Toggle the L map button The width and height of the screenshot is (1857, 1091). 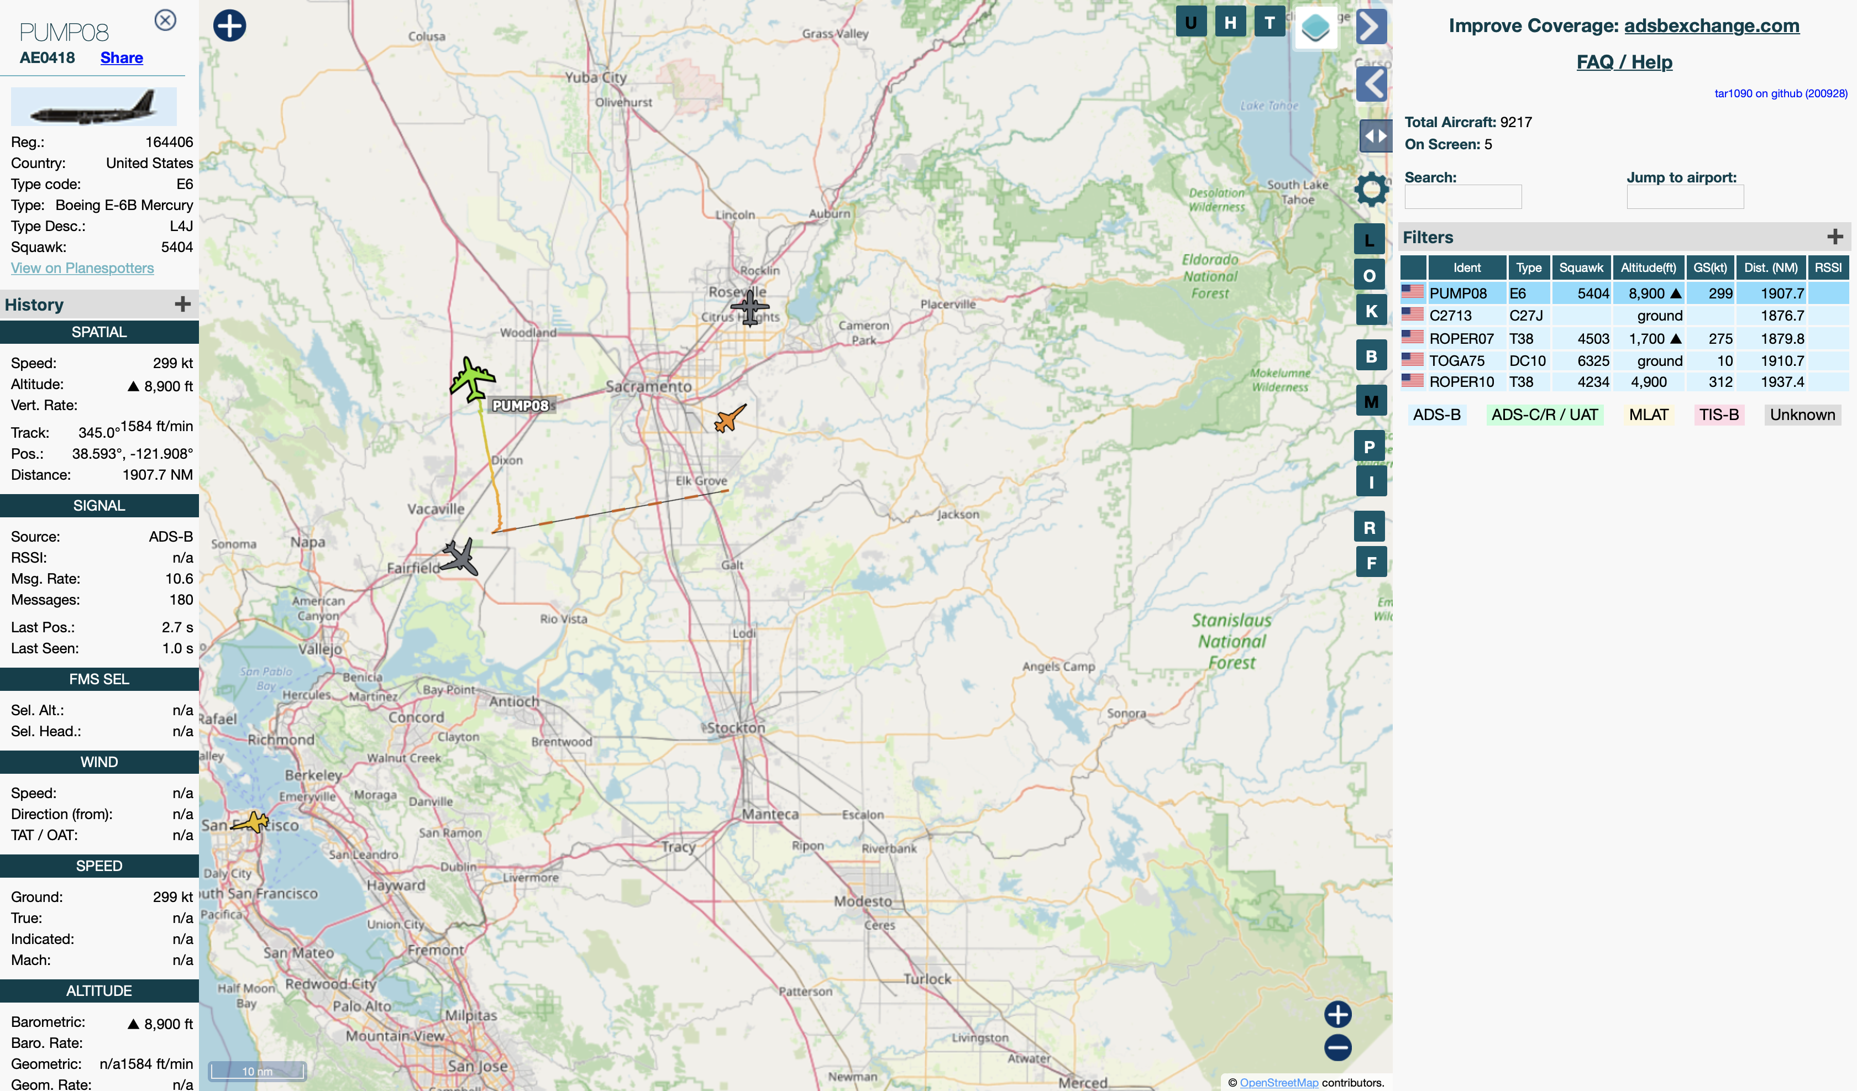coord(1369,240)
